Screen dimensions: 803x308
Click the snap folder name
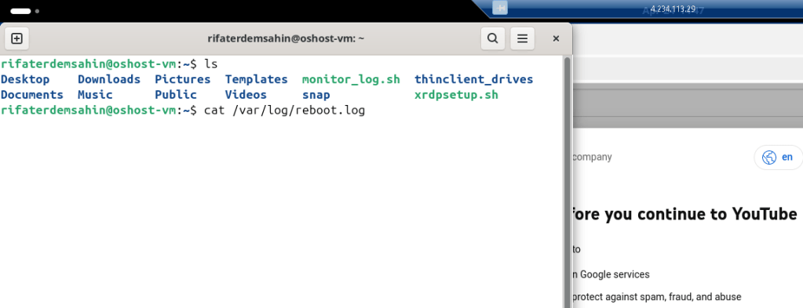[316, 96]
